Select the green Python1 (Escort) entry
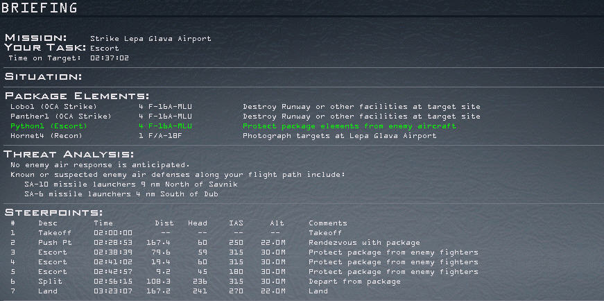Viewport: 604px width, 301px height. click(49, 126)
